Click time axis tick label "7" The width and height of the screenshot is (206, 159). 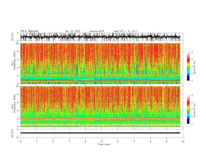[134, 142]
